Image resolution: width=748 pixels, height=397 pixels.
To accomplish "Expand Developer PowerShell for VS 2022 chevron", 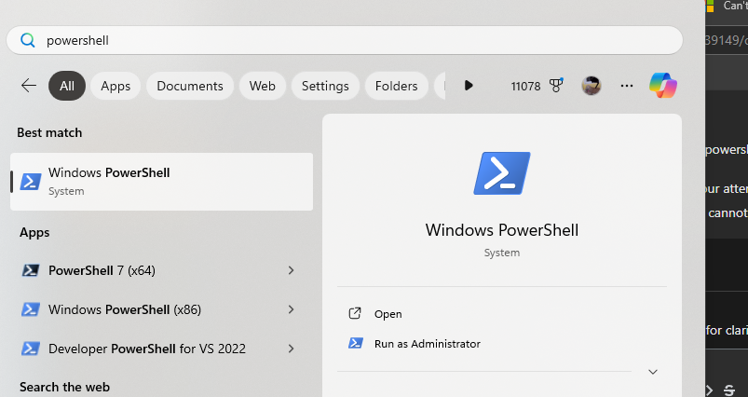I will tap(291, 349).
